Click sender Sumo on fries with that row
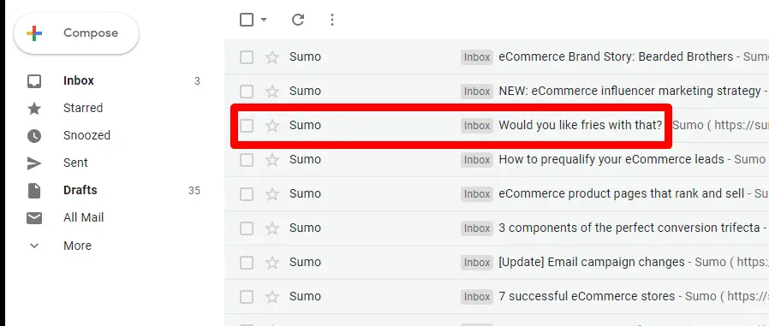Viewport: 769px width, 326px height. click(305, 126)
